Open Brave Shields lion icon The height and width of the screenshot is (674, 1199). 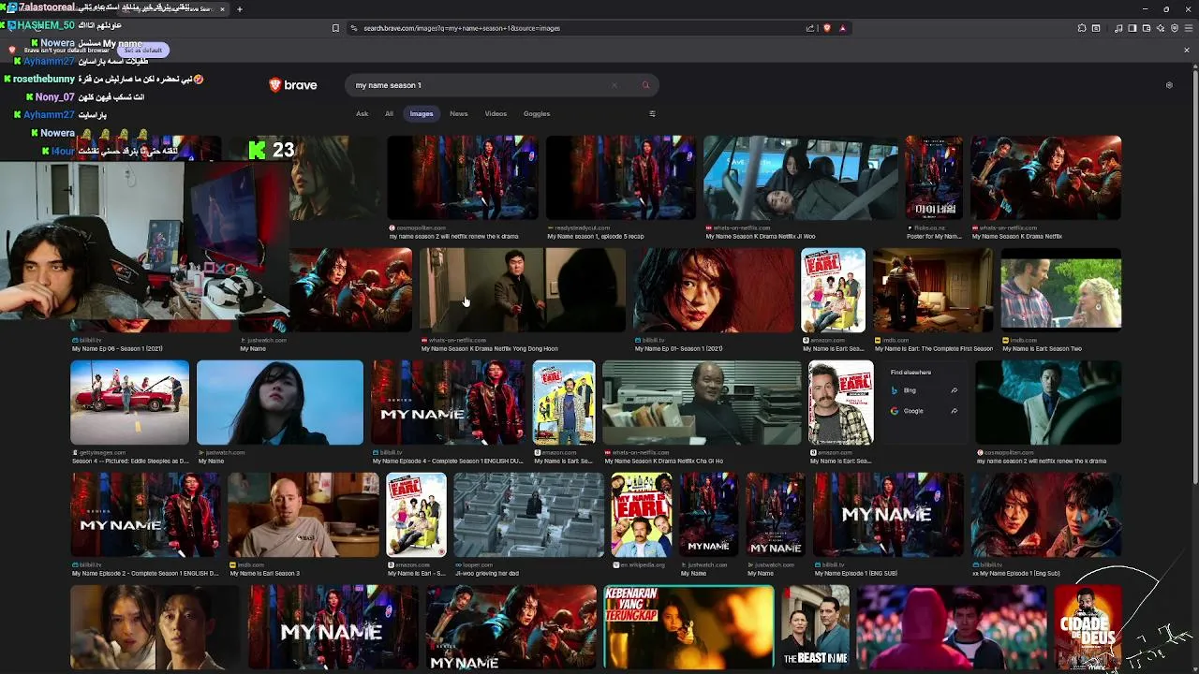pyautogui.click(x=827, y=28)
